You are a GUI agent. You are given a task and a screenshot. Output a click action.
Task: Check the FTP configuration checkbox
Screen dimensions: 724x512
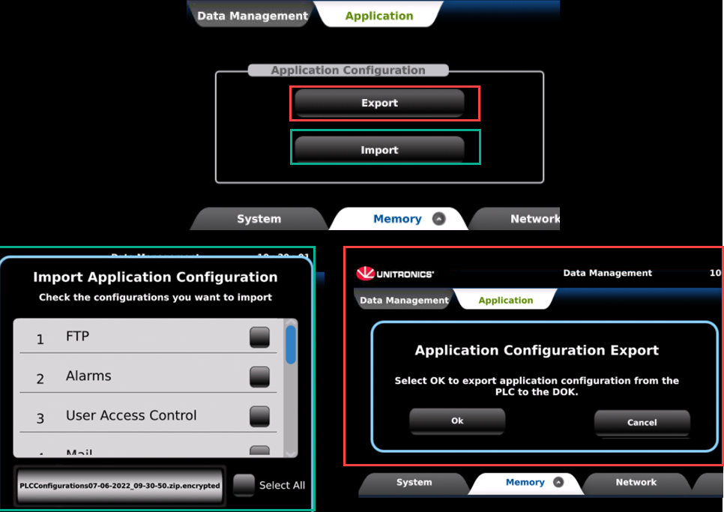tap(259, 337)
